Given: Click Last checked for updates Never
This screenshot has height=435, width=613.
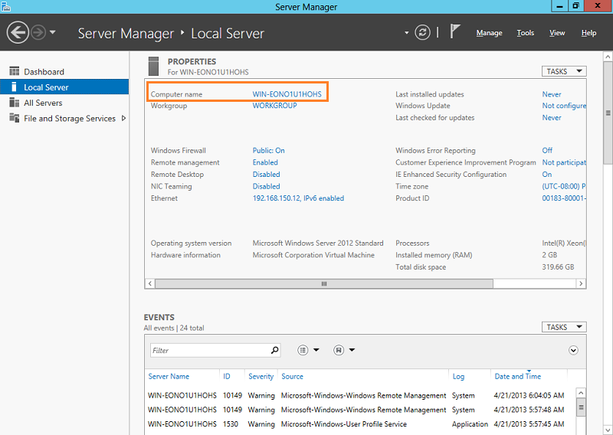Looking at the screenshot, I should click(x=551, y=118).
